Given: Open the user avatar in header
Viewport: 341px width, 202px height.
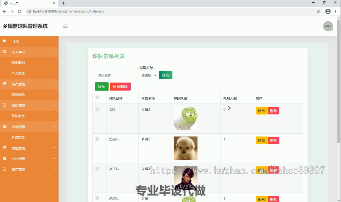Looking at the screenshot, I should coord(328,26).
